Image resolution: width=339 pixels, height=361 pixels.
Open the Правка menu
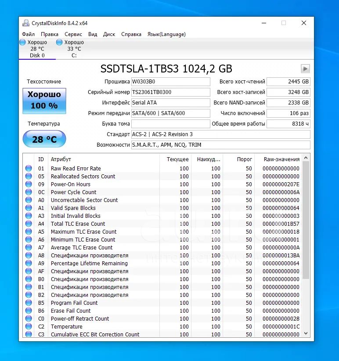pyautogui.click(x=50, y=34)
